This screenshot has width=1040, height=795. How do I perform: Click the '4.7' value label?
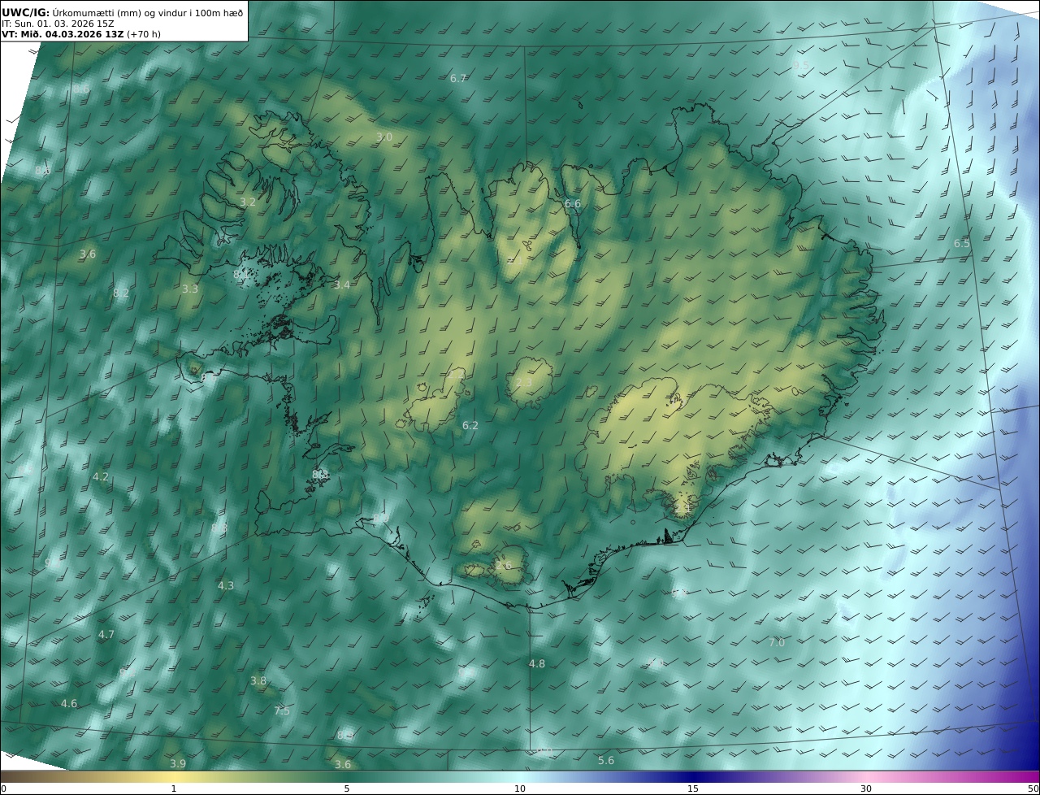point(106,635)
